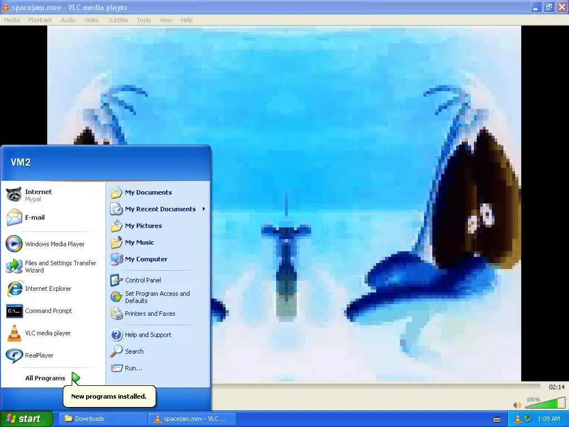Click the start button
Screen dimensions: 569x427
pos(26,419)
